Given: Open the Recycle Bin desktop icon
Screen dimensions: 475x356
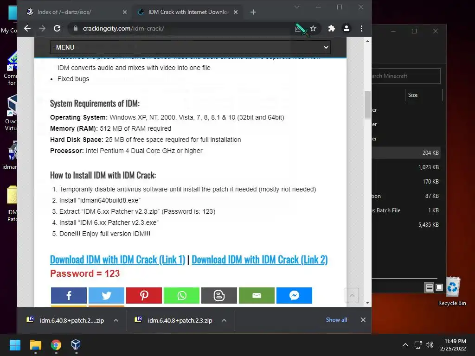Looking at the screenshot, I should click(x=452, y=292).
